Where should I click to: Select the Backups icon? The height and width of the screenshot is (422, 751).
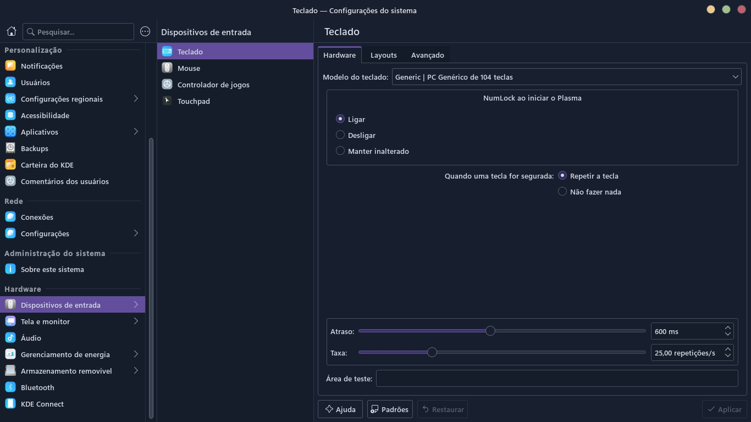coord(10,148)
